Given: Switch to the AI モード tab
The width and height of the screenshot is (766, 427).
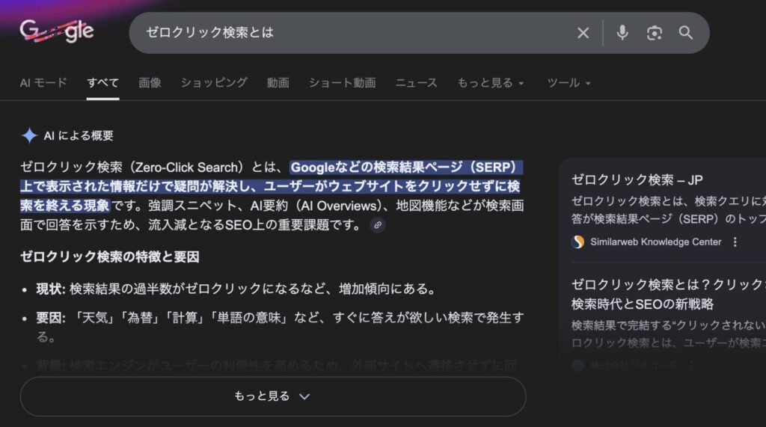Looking at the screenshot, I should tap(43, 83).
